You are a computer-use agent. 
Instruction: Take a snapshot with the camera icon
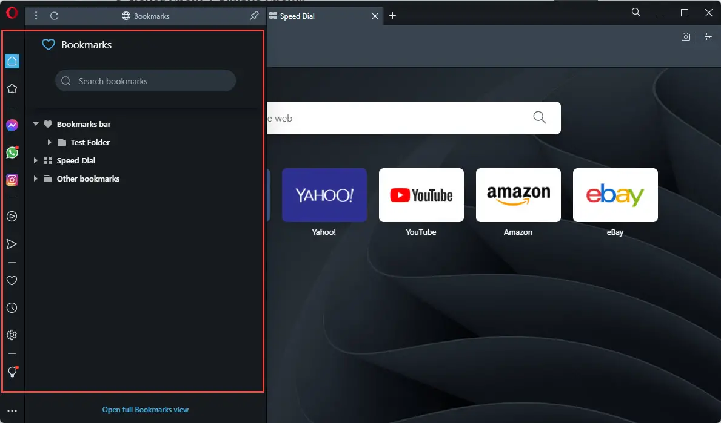pyautogui.click(x=686, y=37)
